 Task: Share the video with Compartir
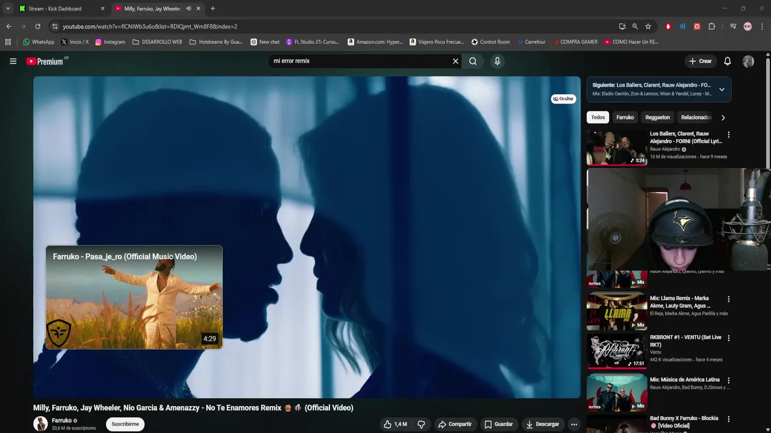click(455, 424)
